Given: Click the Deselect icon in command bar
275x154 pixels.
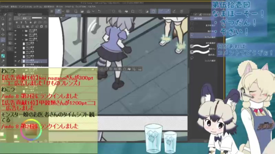Looking at the screenshot, I should tap(140, 11).
